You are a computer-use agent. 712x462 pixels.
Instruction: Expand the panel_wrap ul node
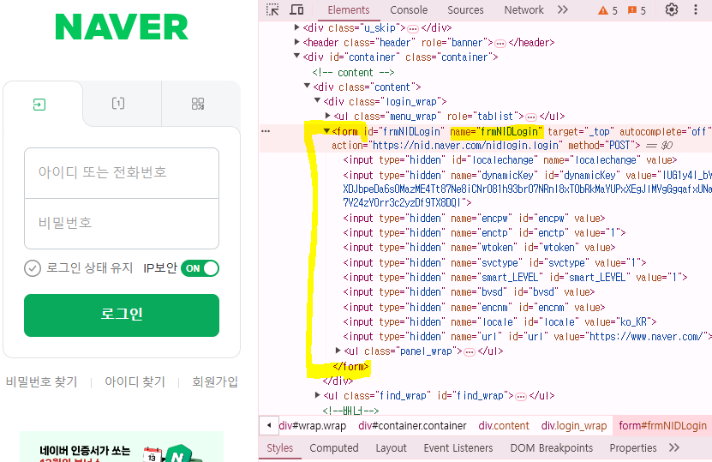[338, 351]
